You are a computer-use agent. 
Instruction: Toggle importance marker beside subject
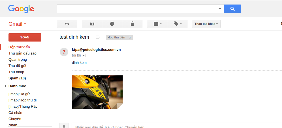point(97,37)
